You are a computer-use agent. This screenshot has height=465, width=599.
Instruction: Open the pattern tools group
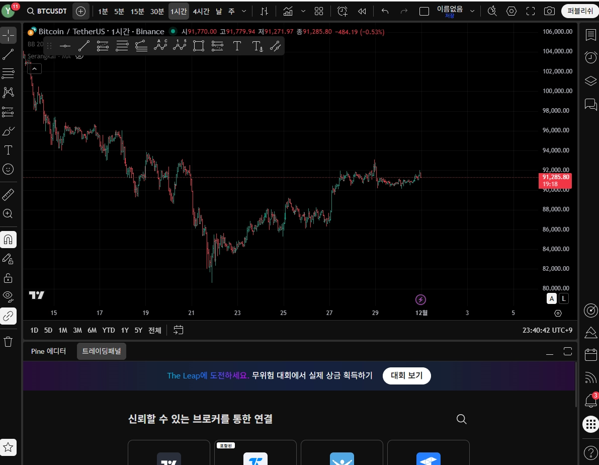pyautogui.click(x=9, y=92)
